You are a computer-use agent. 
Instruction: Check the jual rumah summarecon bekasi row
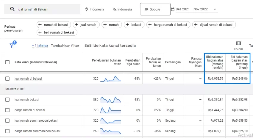coord(7,120)
